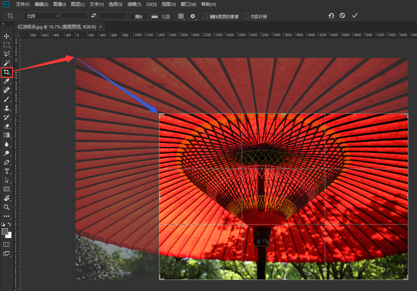Image resolution: width=417 pixels, height=291 pixels.
Task: Click the crop height input field
Action: point(113,16)
